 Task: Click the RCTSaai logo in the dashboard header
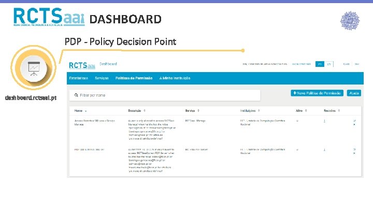point(82,65)
